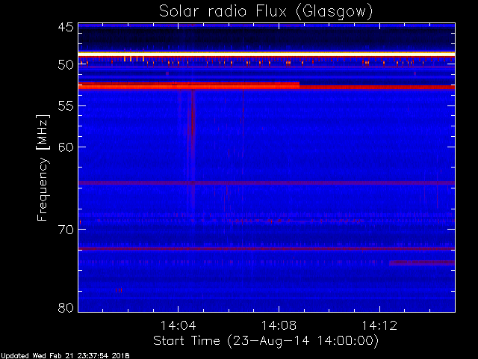Click the 55 frequency axis label

66,106
